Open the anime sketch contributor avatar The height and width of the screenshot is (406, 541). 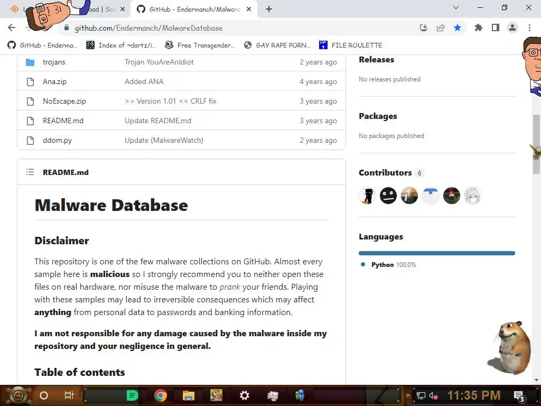click(472, 196)
